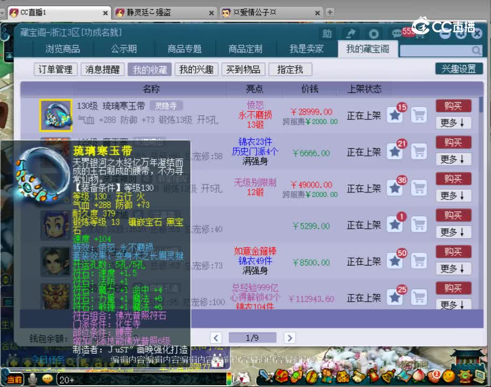The width and height of the screenshot is (491, 387).
Task: Click the peach icon in game toolbar
Action: pos(419,376)
